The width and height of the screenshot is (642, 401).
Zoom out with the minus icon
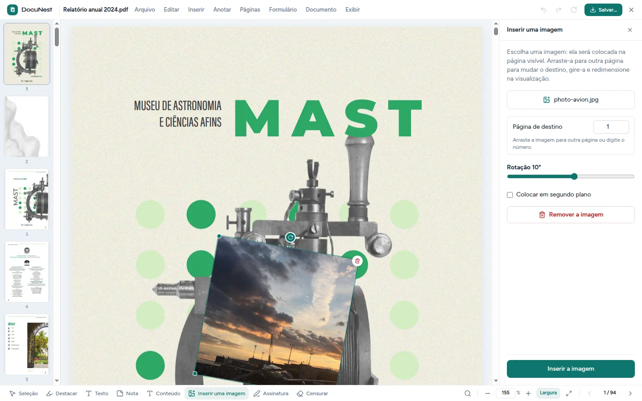pyautogui.click(x=488, y=393)
